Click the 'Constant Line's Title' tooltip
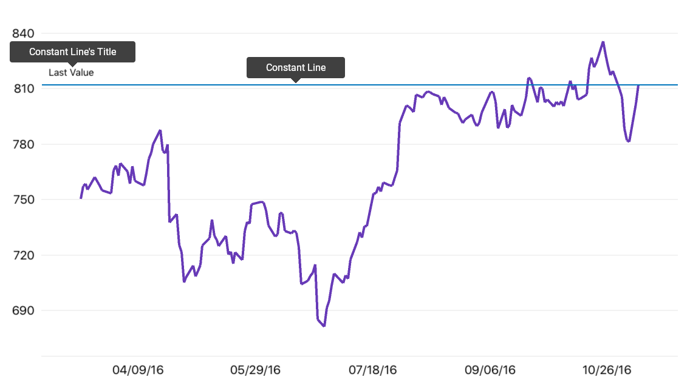690x388 pixels. (x=73, y=52)
